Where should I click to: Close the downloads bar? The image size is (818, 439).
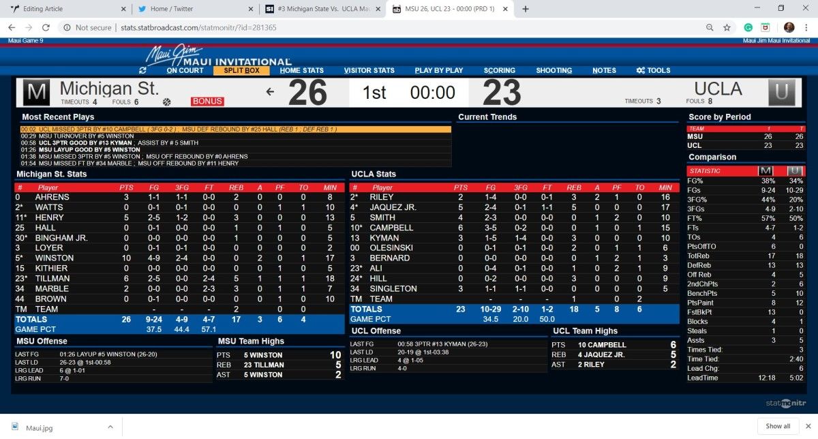[807, 426]
